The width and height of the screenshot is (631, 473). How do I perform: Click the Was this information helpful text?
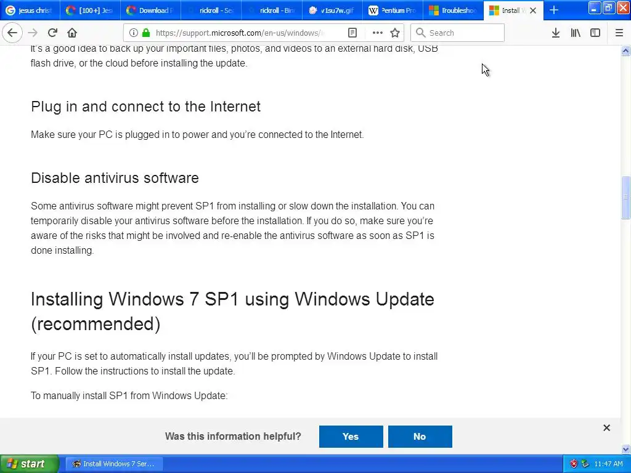click(233, 437)
